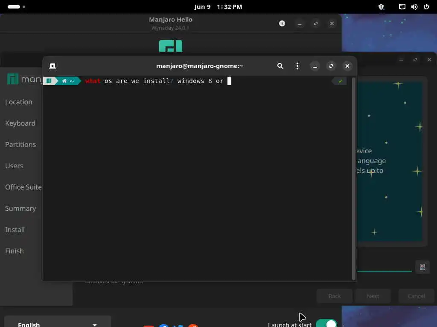
Task: Select the Users step in the installer sidebar
Action: 14,166
